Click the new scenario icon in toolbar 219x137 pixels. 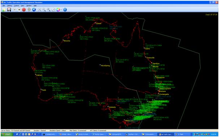[4, 10]
